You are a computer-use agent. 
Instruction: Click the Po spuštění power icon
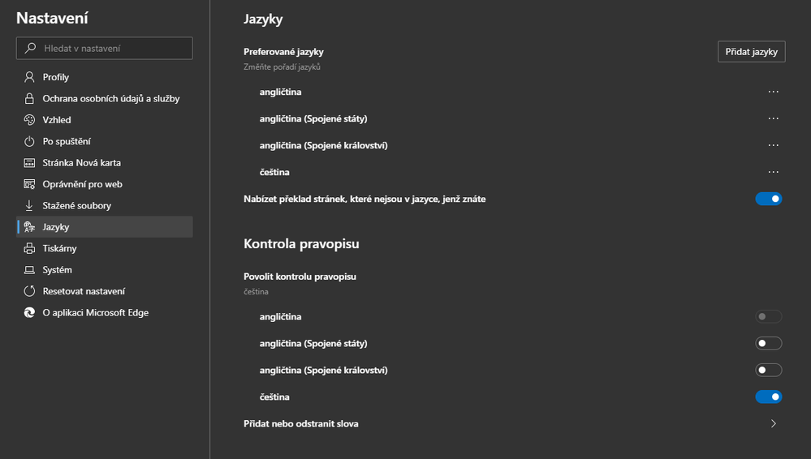29,142
